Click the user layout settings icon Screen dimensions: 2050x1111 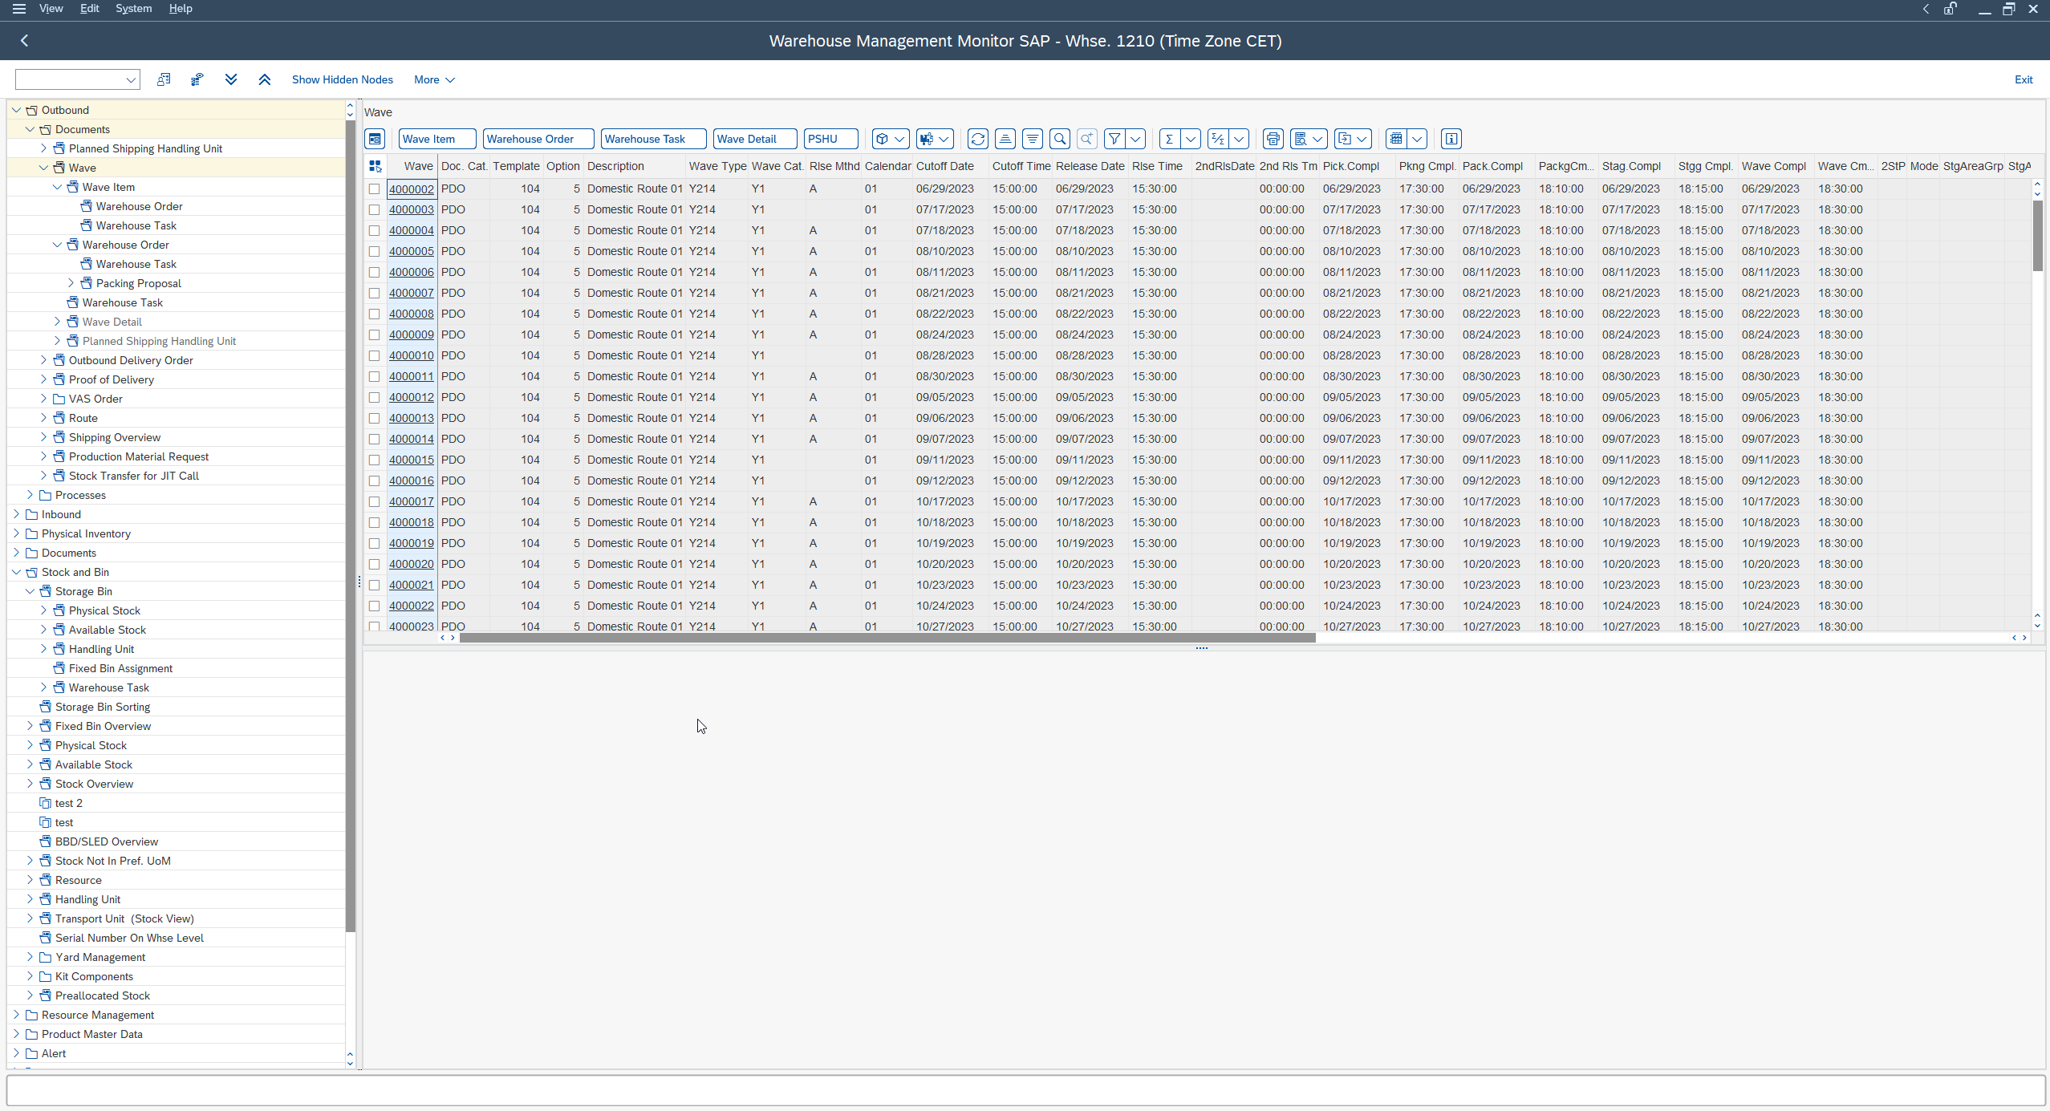click(164, 79)
